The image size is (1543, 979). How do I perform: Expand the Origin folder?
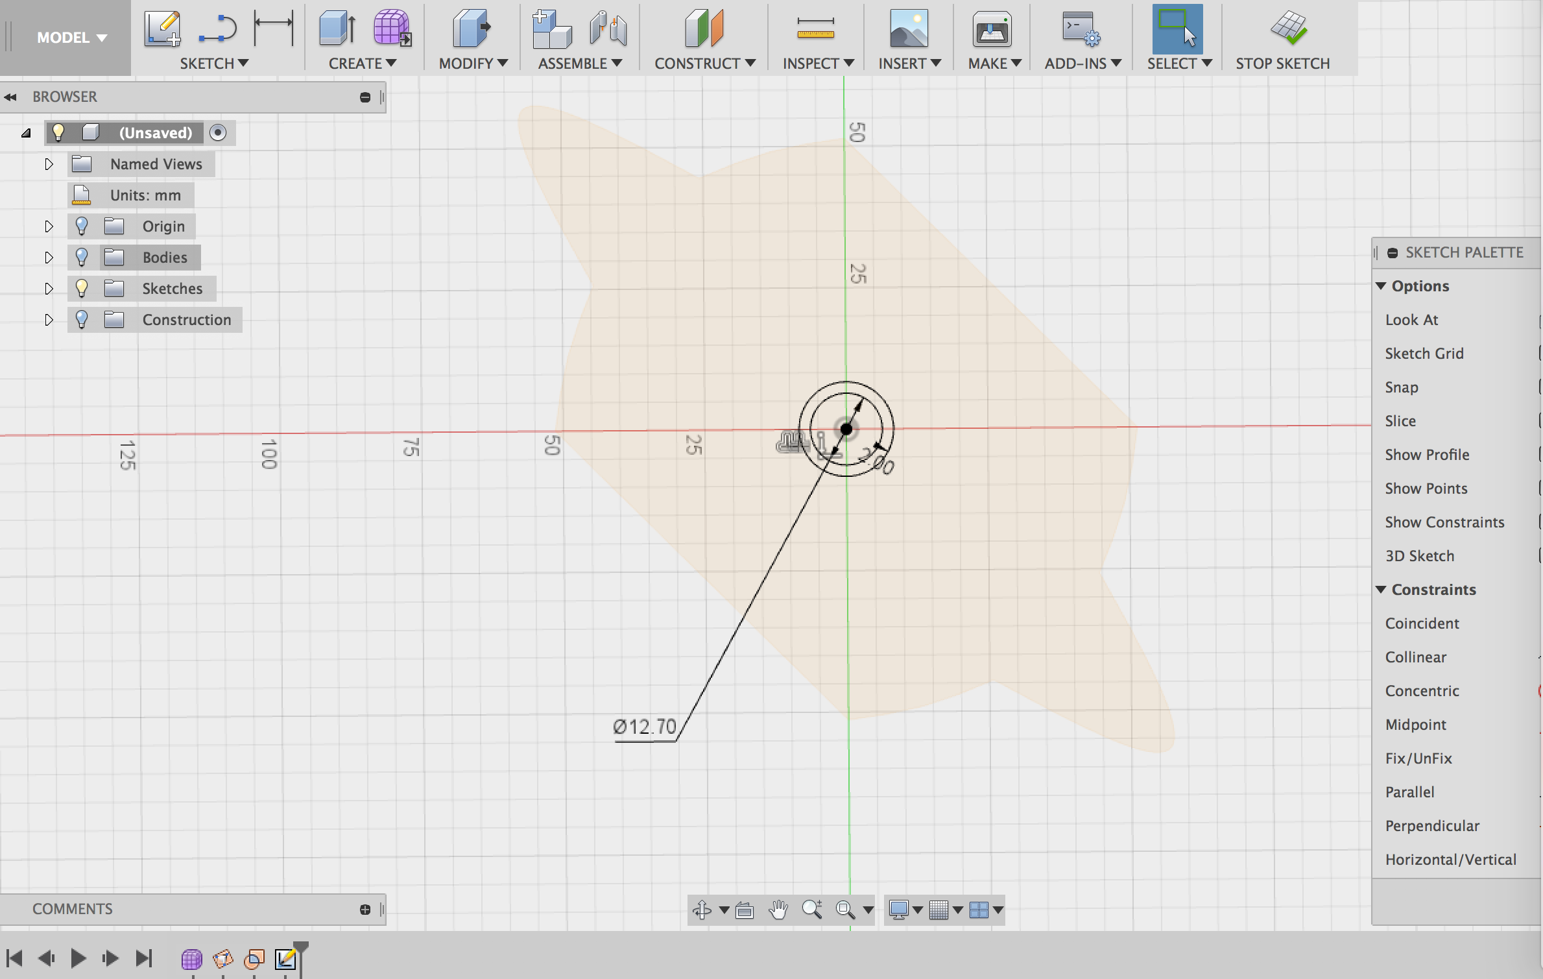pyautogui.click(x=49, y=226)
